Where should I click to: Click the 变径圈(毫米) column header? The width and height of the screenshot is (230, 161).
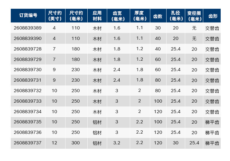(195, 16)
